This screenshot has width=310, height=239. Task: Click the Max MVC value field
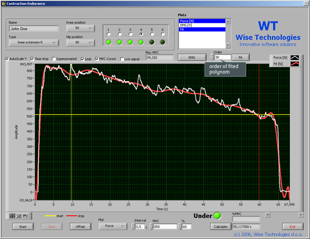tap(160, 58)
